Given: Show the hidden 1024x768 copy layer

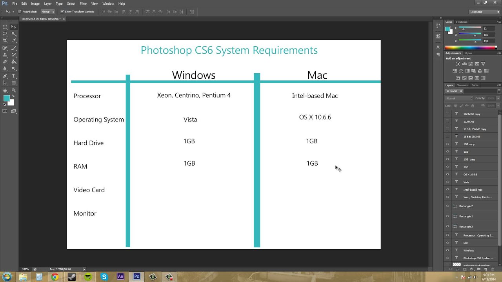Looking at the screenshot, I should point(447,114).
